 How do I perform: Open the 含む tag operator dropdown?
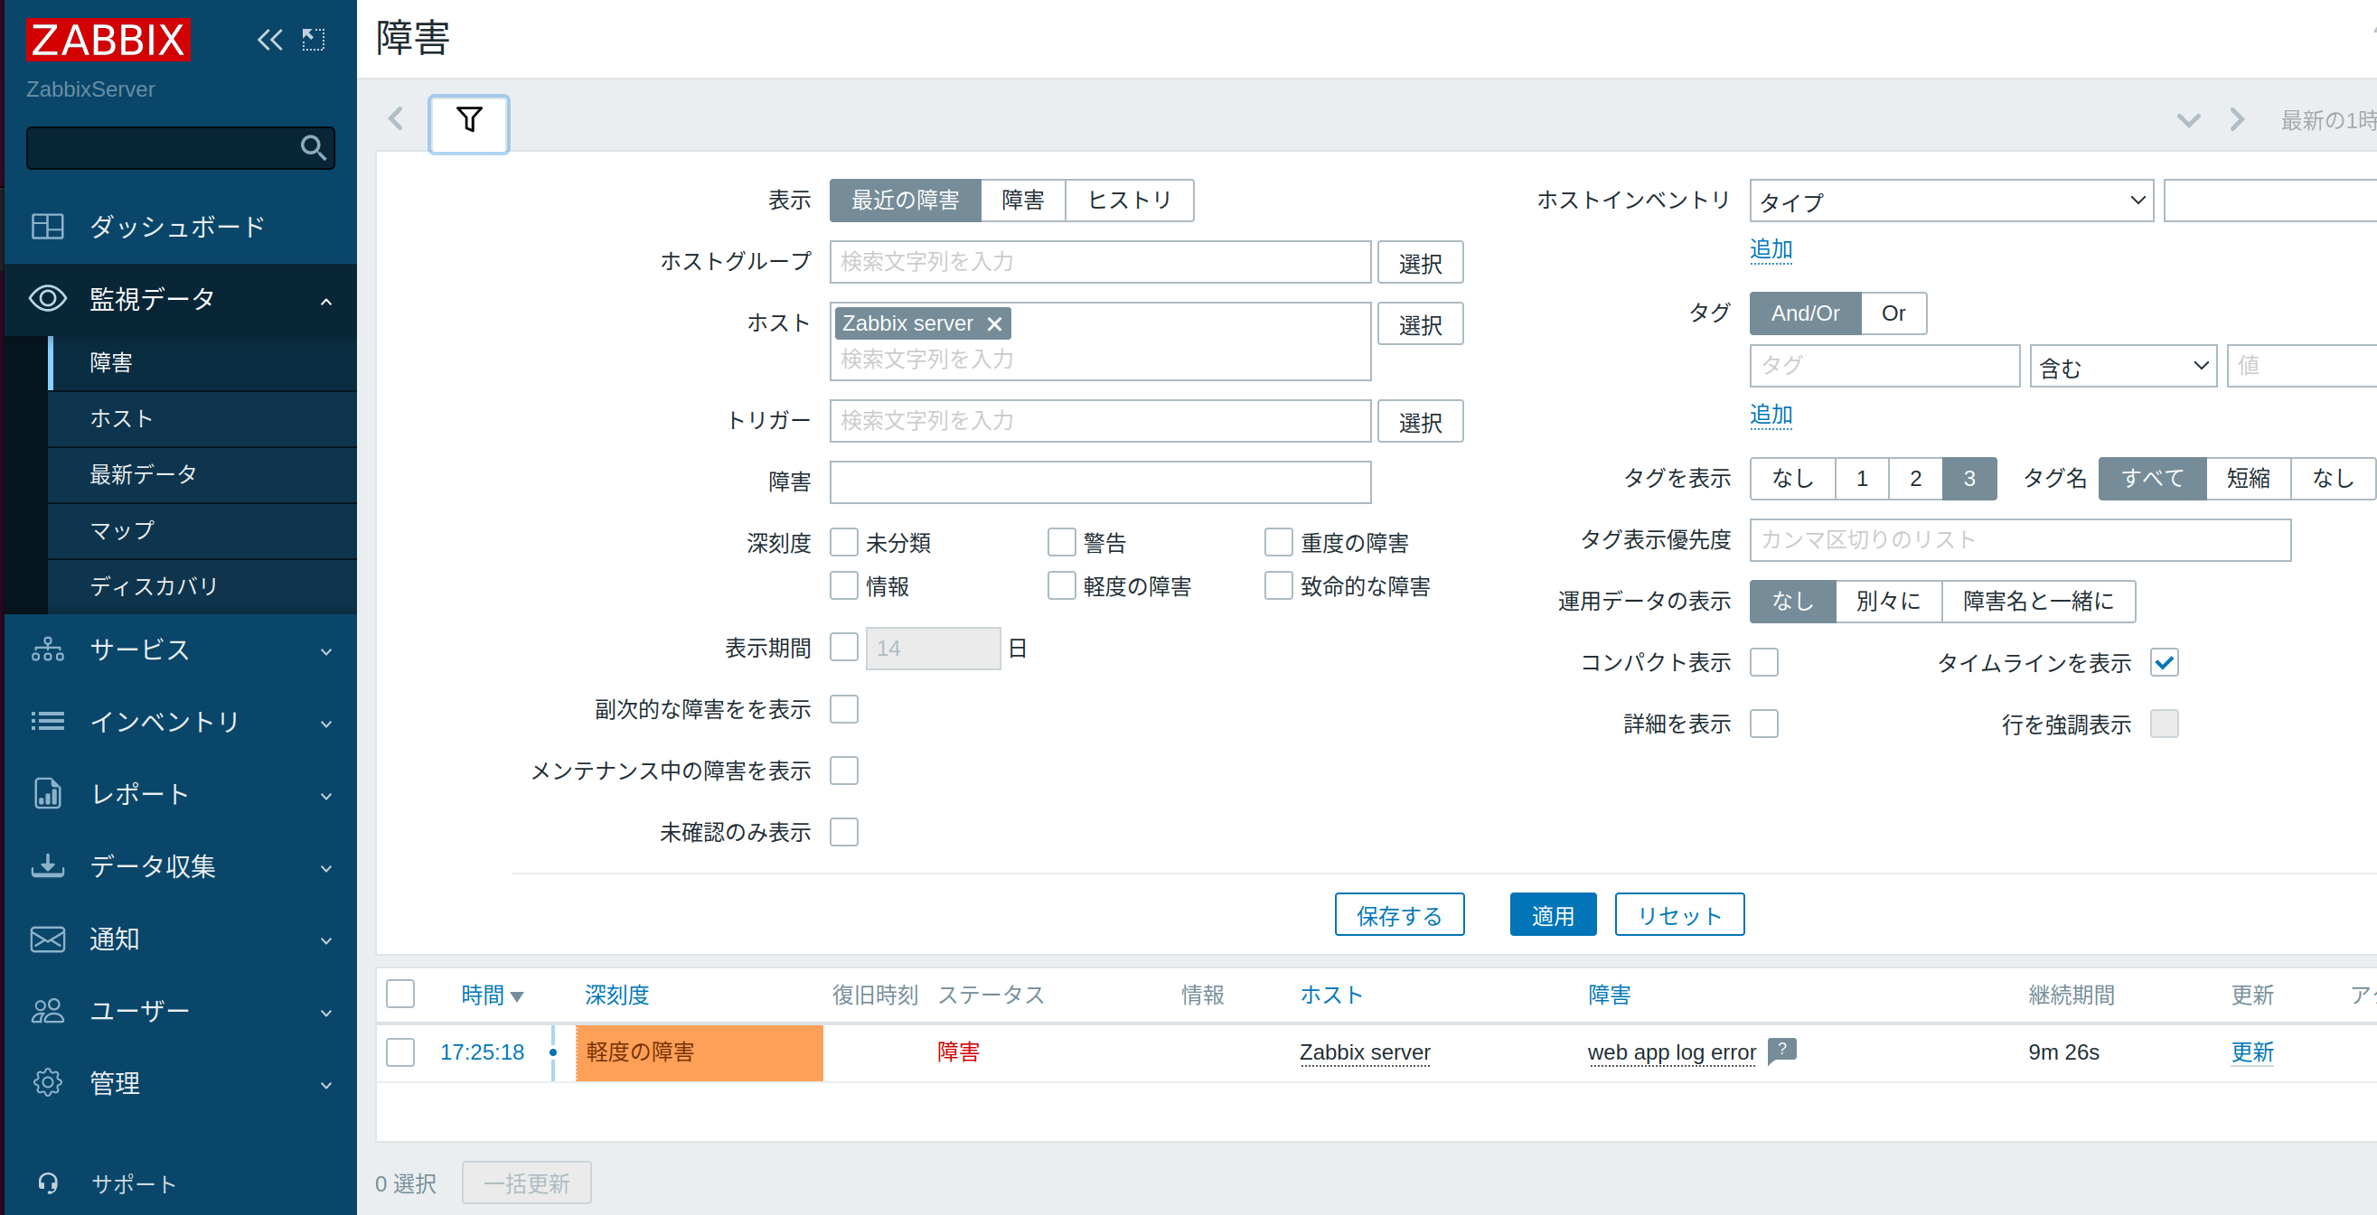(x=2122, y=366)
